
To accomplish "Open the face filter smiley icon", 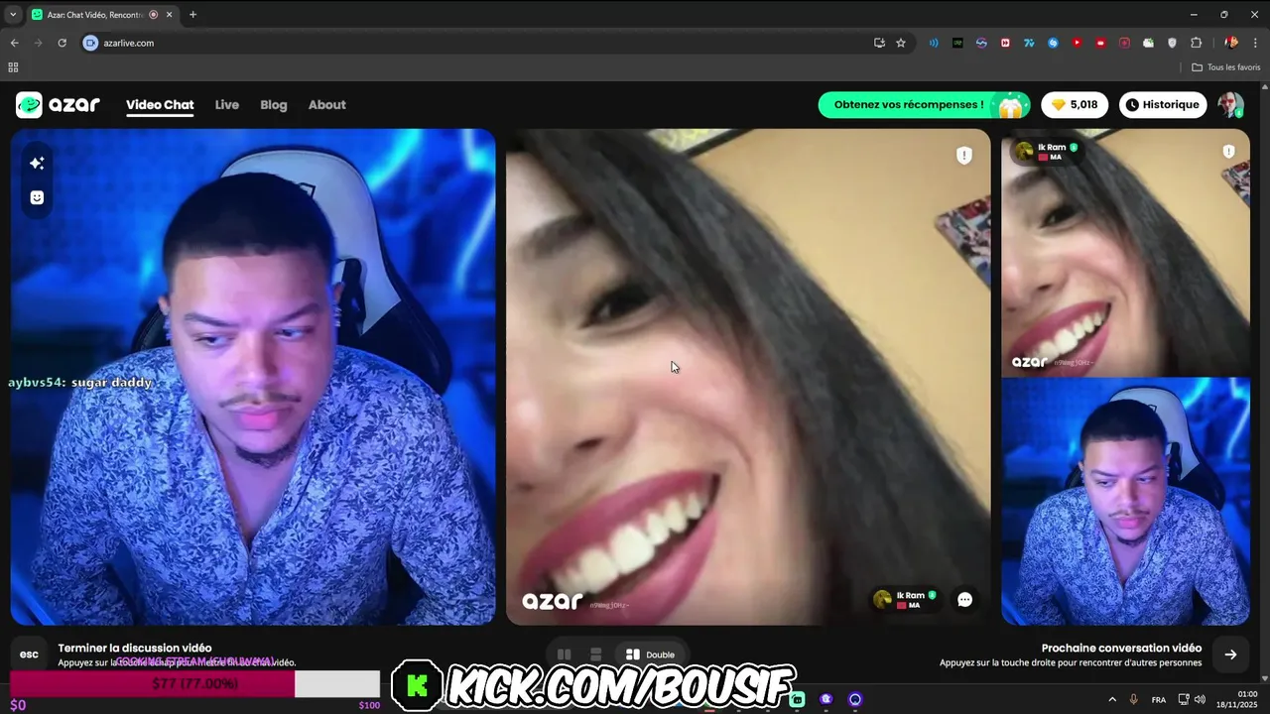I will point(37,197).
